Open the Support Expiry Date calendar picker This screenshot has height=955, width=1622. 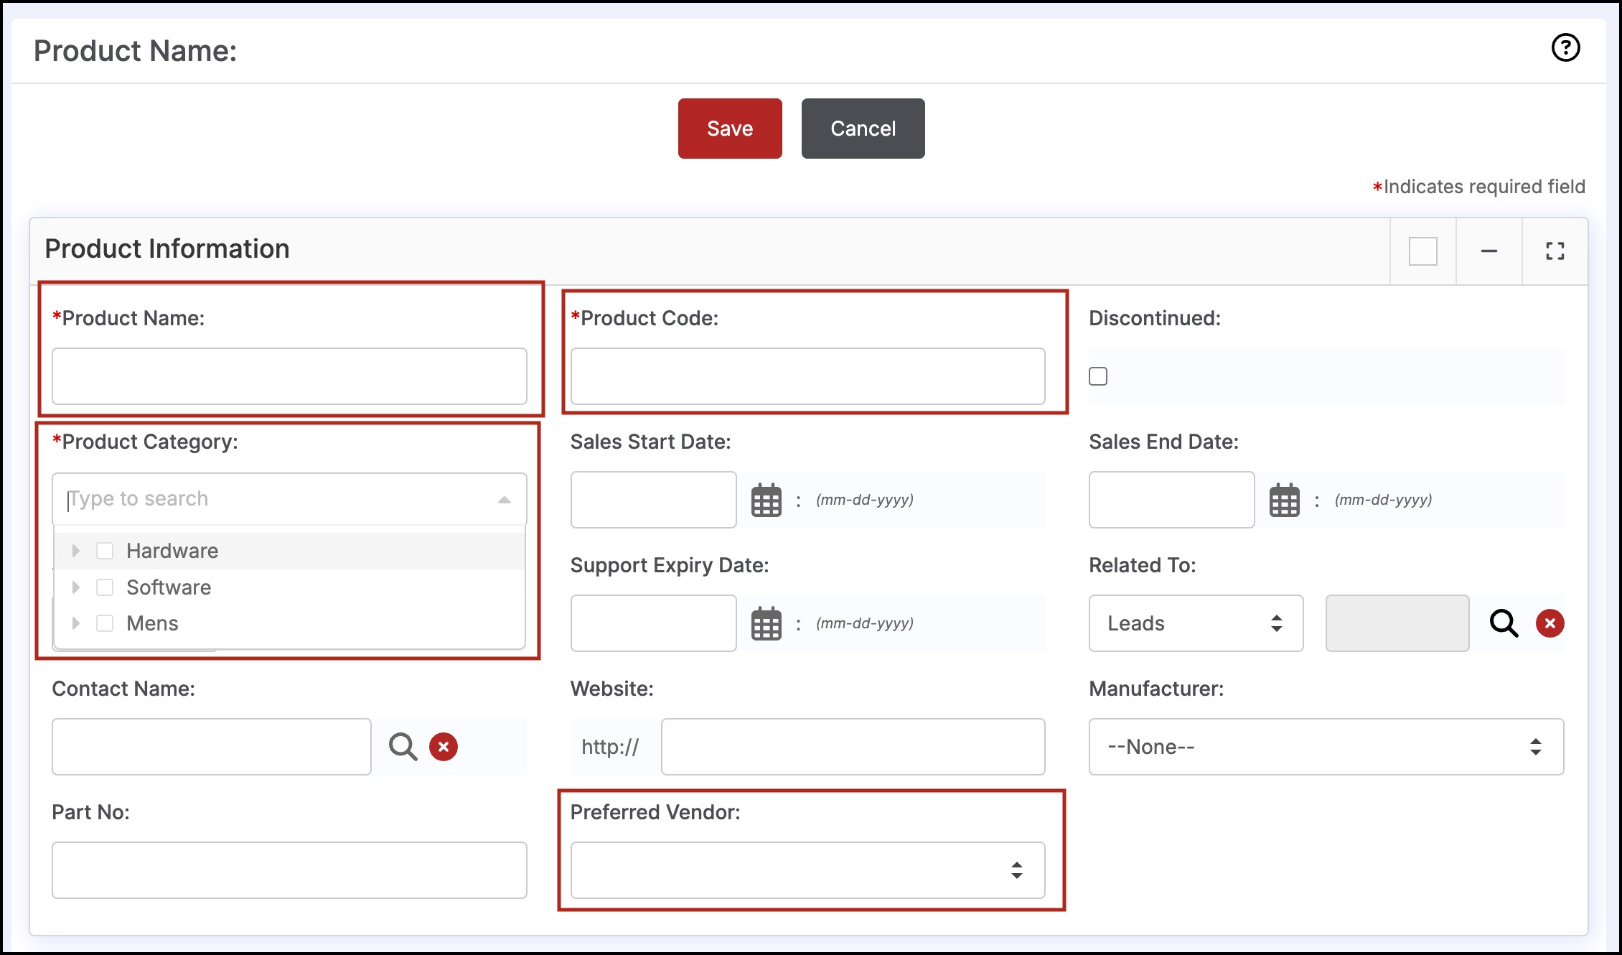point(766,623)
